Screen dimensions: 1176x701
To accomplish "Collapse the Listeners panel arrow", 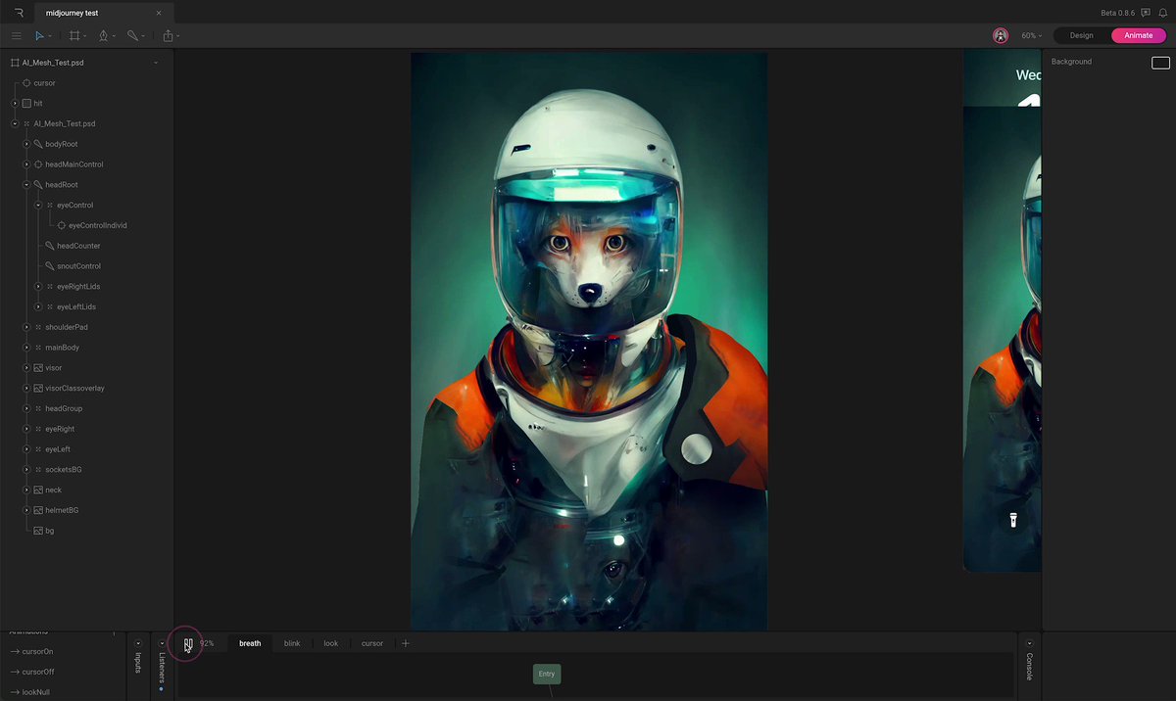I will pos(163,643).
